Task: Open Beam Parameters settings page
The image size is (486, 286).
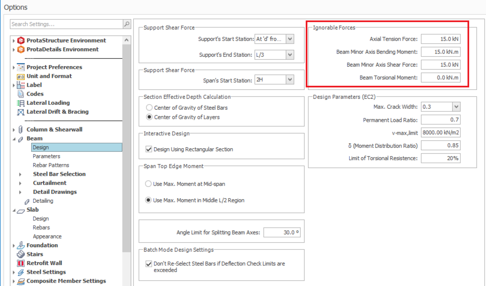Action: [46, 156]
